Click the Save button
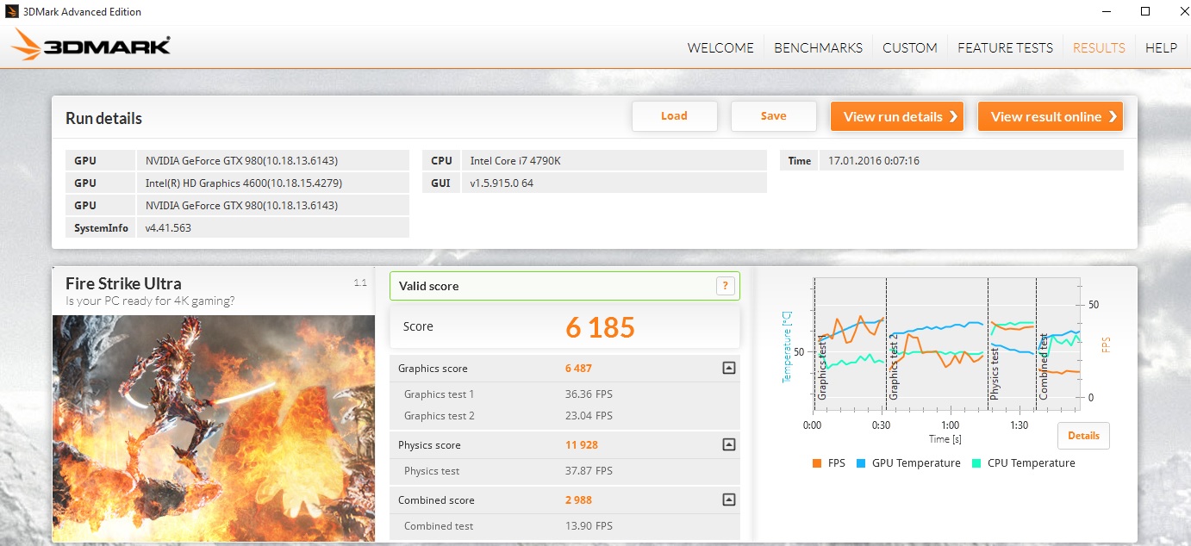Viewport: 1191px width, 546px height. (773, 116)
